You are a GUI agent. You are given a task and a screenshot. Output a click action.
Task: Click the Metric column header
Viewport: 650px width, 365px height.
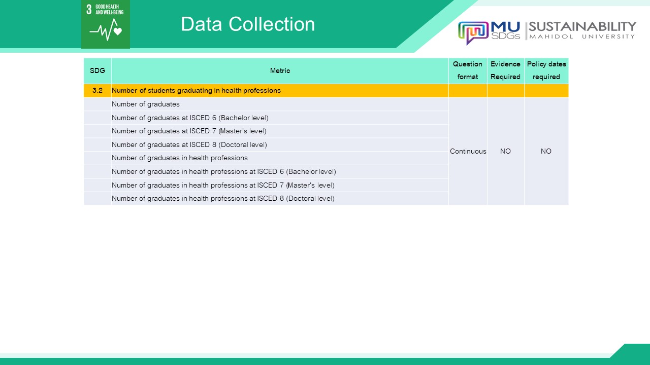[x=280, y=71]
